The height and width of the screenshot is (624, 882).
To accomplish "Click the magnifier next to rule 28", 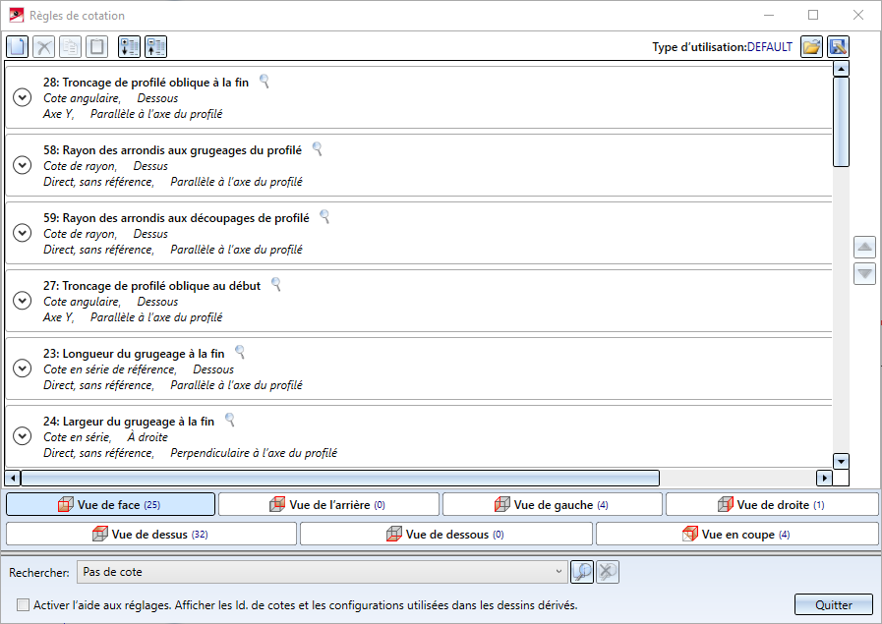I will click(265, 82).
